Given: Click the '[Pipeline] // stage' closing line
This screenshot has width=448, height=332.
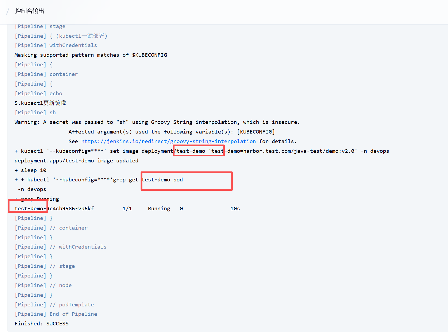Looking at the screenshot, I should pyautogui.click(x=45, y=266).
